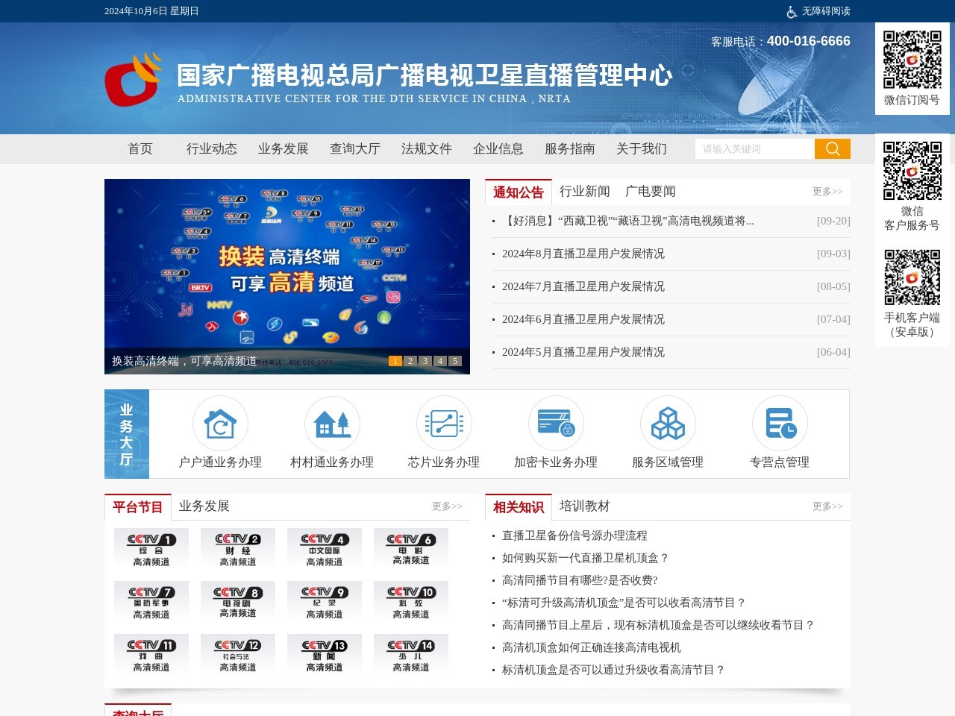This screenshot has height=716, width=955.
Task: Open 服务区域管理 region management icon
Action: tap(668, 423)
